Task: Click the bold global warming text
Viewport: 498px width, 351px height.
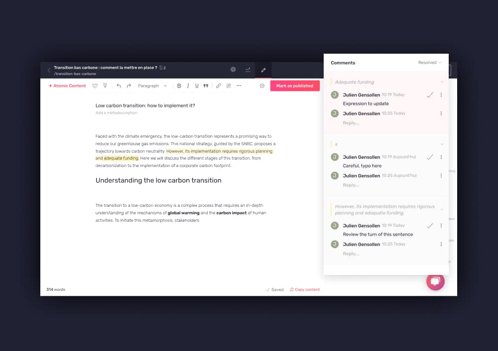Action: click(184, 213)
